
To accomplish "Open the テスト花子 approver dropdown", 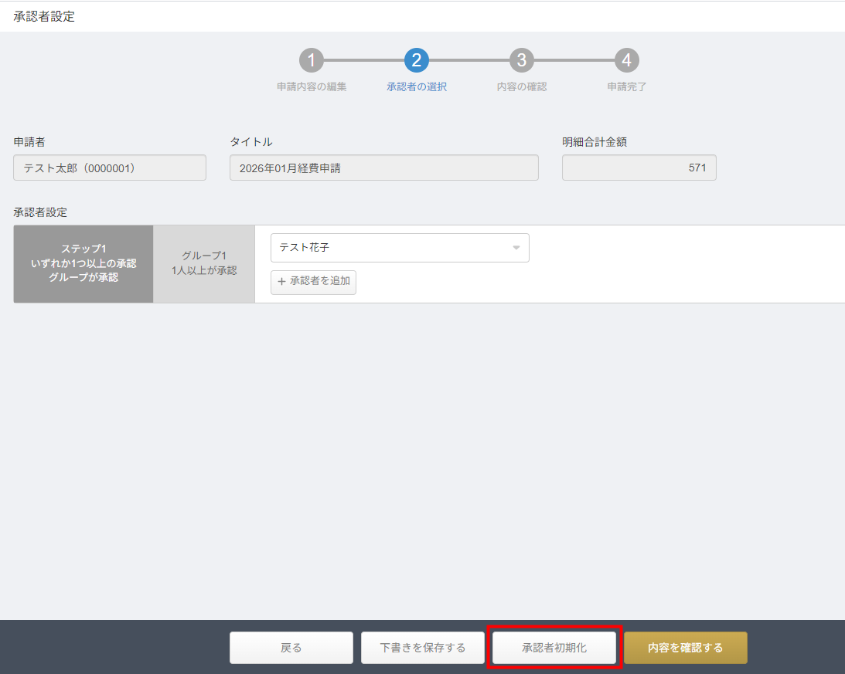I will tap(390, 248).
